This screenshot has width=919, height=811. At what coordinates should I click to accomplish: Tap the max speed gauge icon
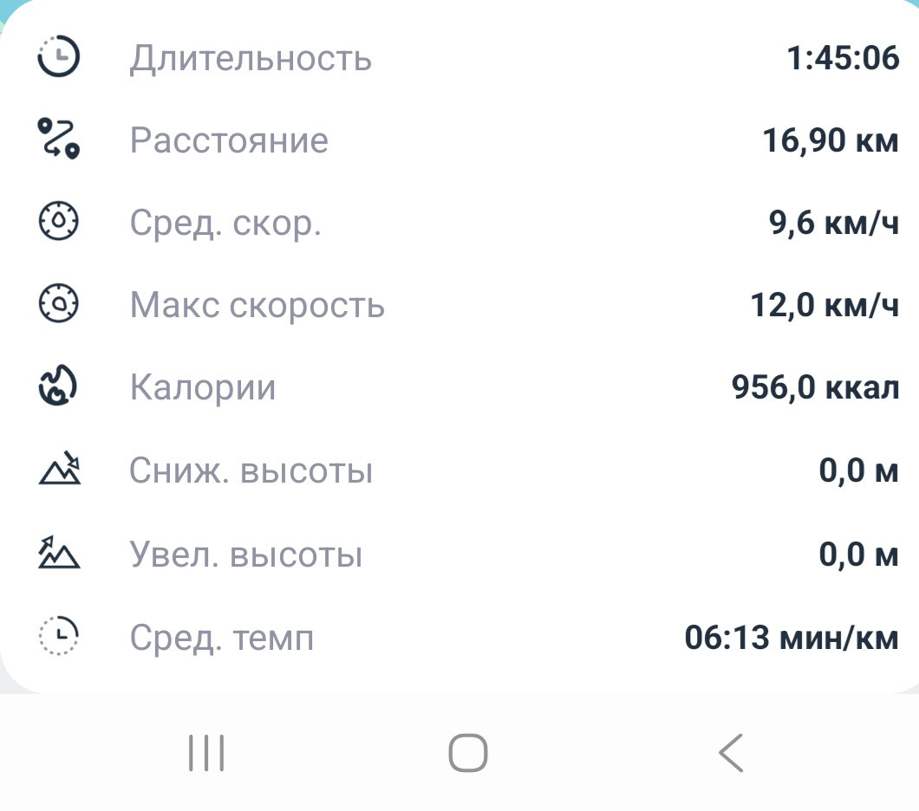(x=59, y=303)
